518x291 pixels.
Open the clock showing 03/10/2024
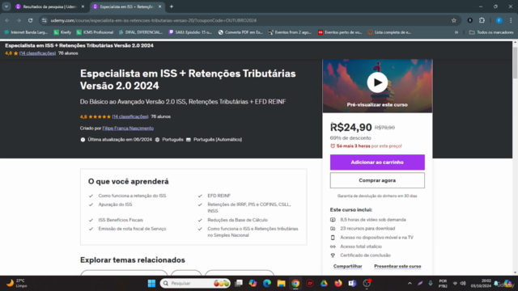(481, 284)
